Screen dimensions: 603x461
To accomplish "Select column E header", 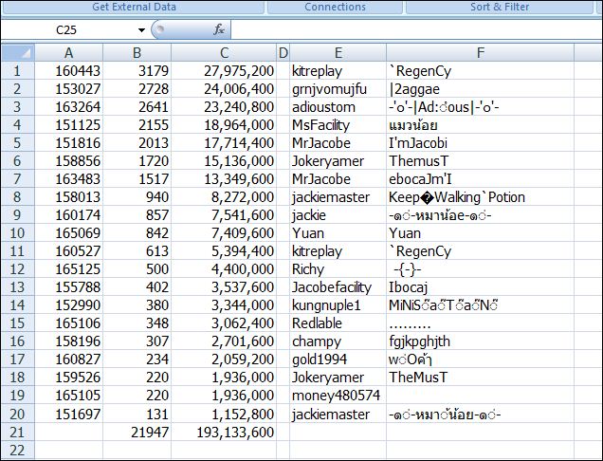I will [338, 53].
